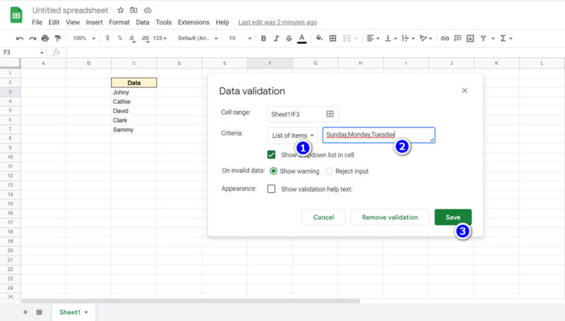Viewport: 565px width, 321px height.
Task: Star the Untitled spreadsheet
Action: pyautogui.click(x=121, y=10)
